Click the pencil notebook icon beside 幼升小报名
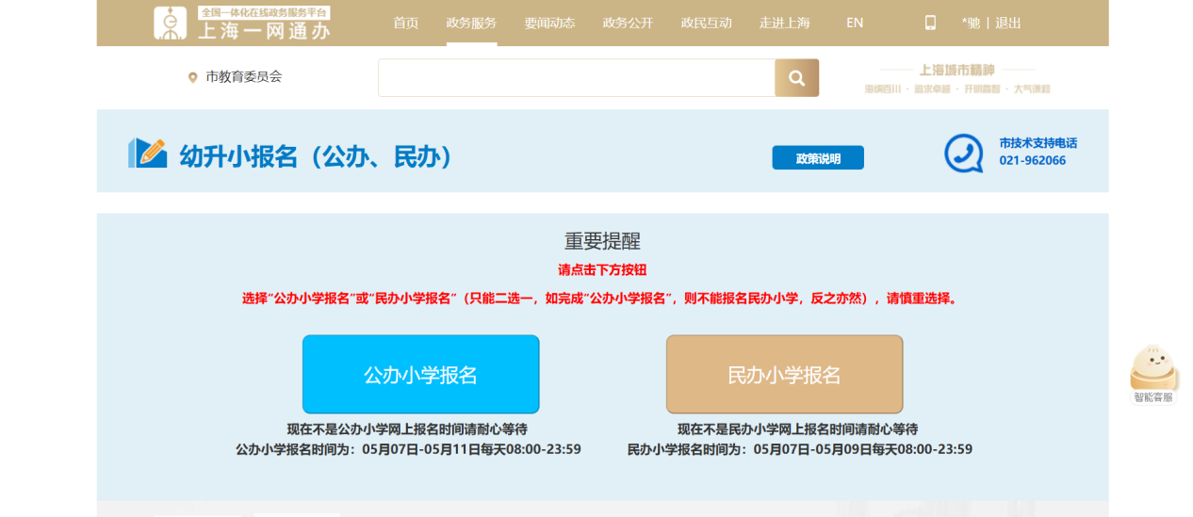1193x517 pixels. click(147, 153)
